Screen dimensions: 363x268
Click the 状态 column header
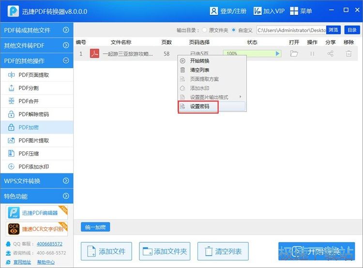(x=252, y=42)
